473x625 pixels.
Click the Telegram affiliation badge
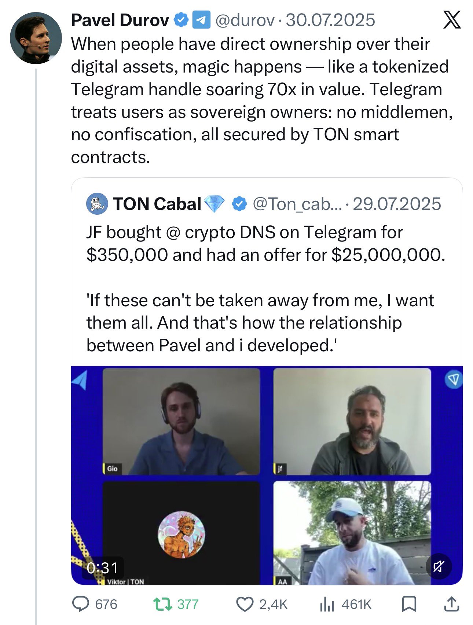point(201,20)
